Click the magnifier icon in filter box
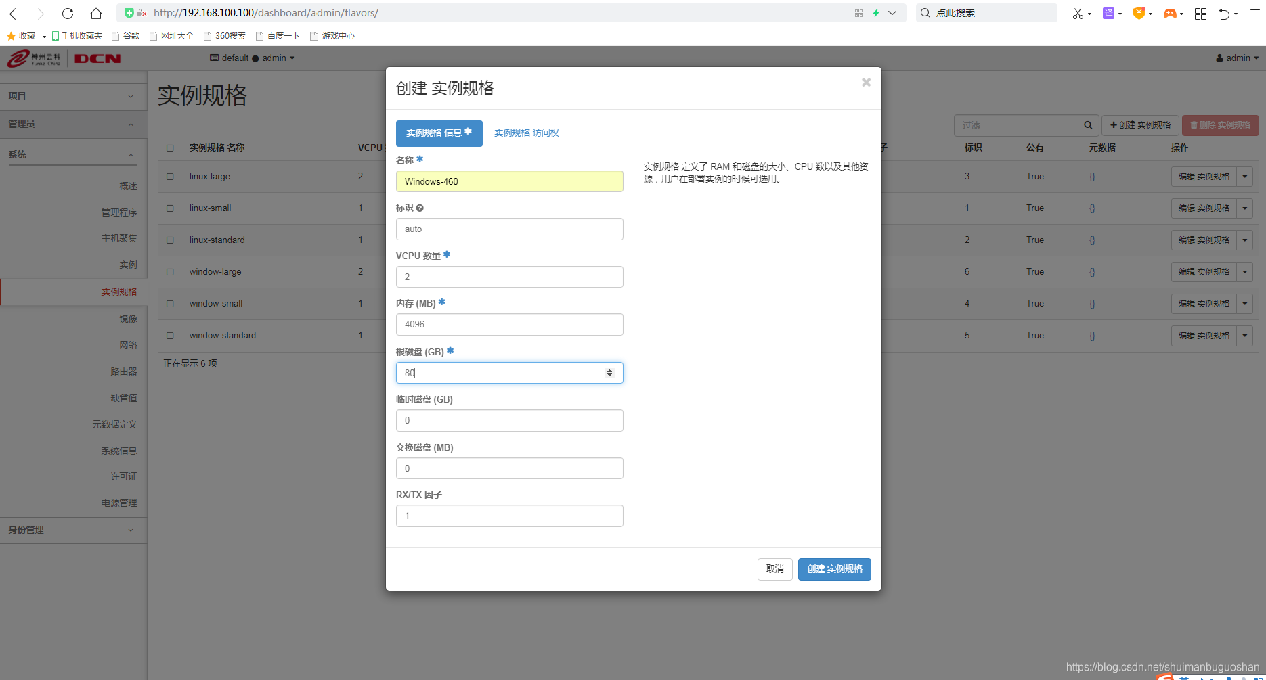 click(1088, 125)
